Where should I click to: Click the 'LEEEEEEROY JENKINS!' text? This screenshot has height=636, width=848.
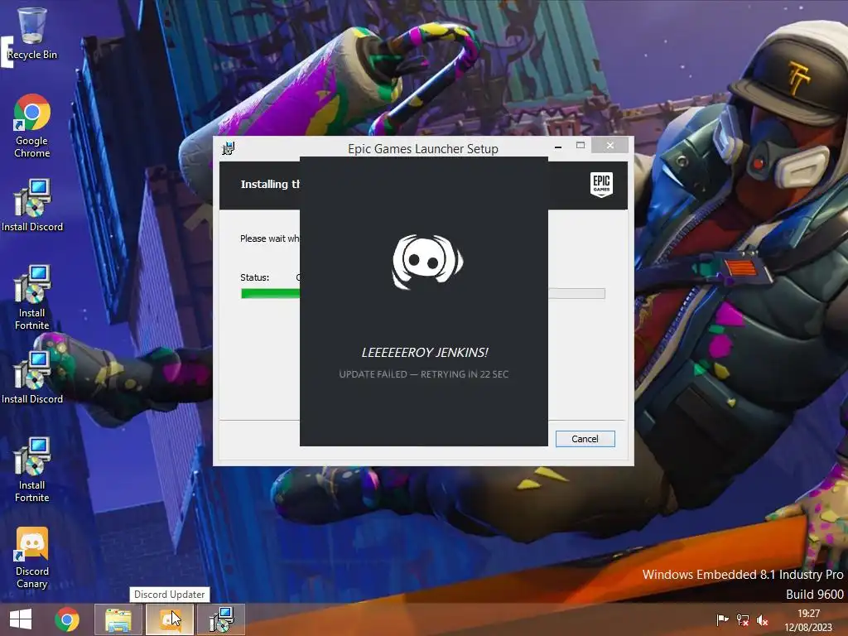click(x=425, y=353)
